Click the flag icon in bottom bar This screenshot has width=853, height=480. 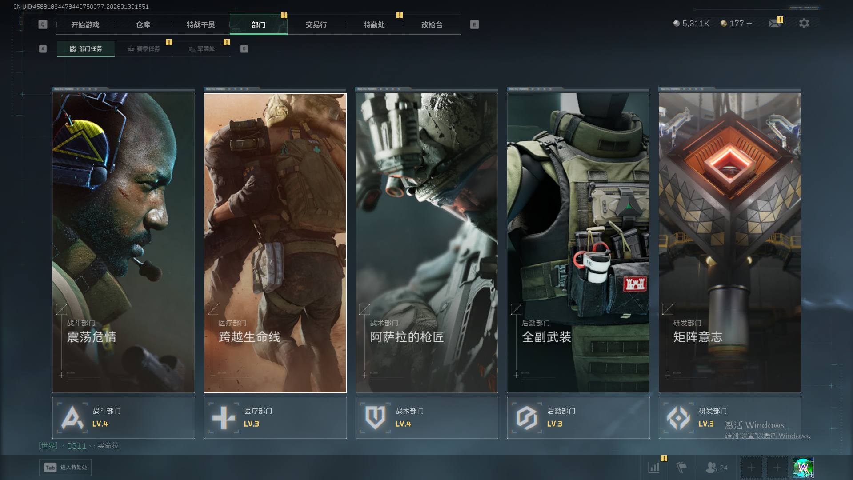pyautogui.click(x=681, y=468)
